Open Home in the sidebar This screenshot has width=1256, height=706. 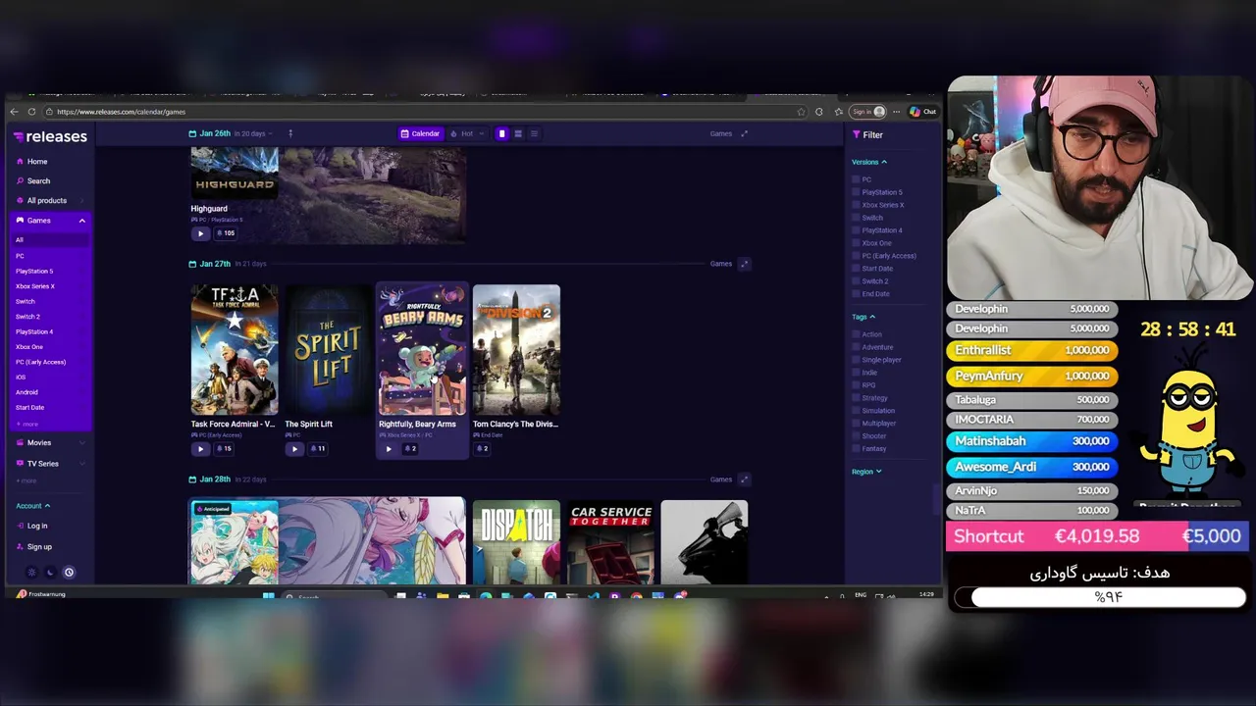[x=32, y=161]
